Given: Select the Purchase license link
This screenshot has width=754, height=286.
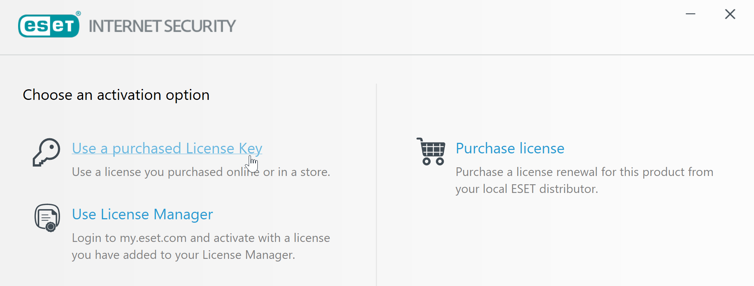Looking at the screenshot, I should coord(510,148).
